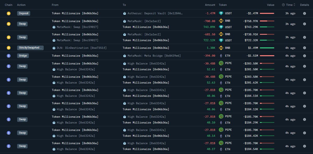313x154 pixels.
Task: Click the Ethereum chain icon on the Bridge row
Action: point(9,56)
